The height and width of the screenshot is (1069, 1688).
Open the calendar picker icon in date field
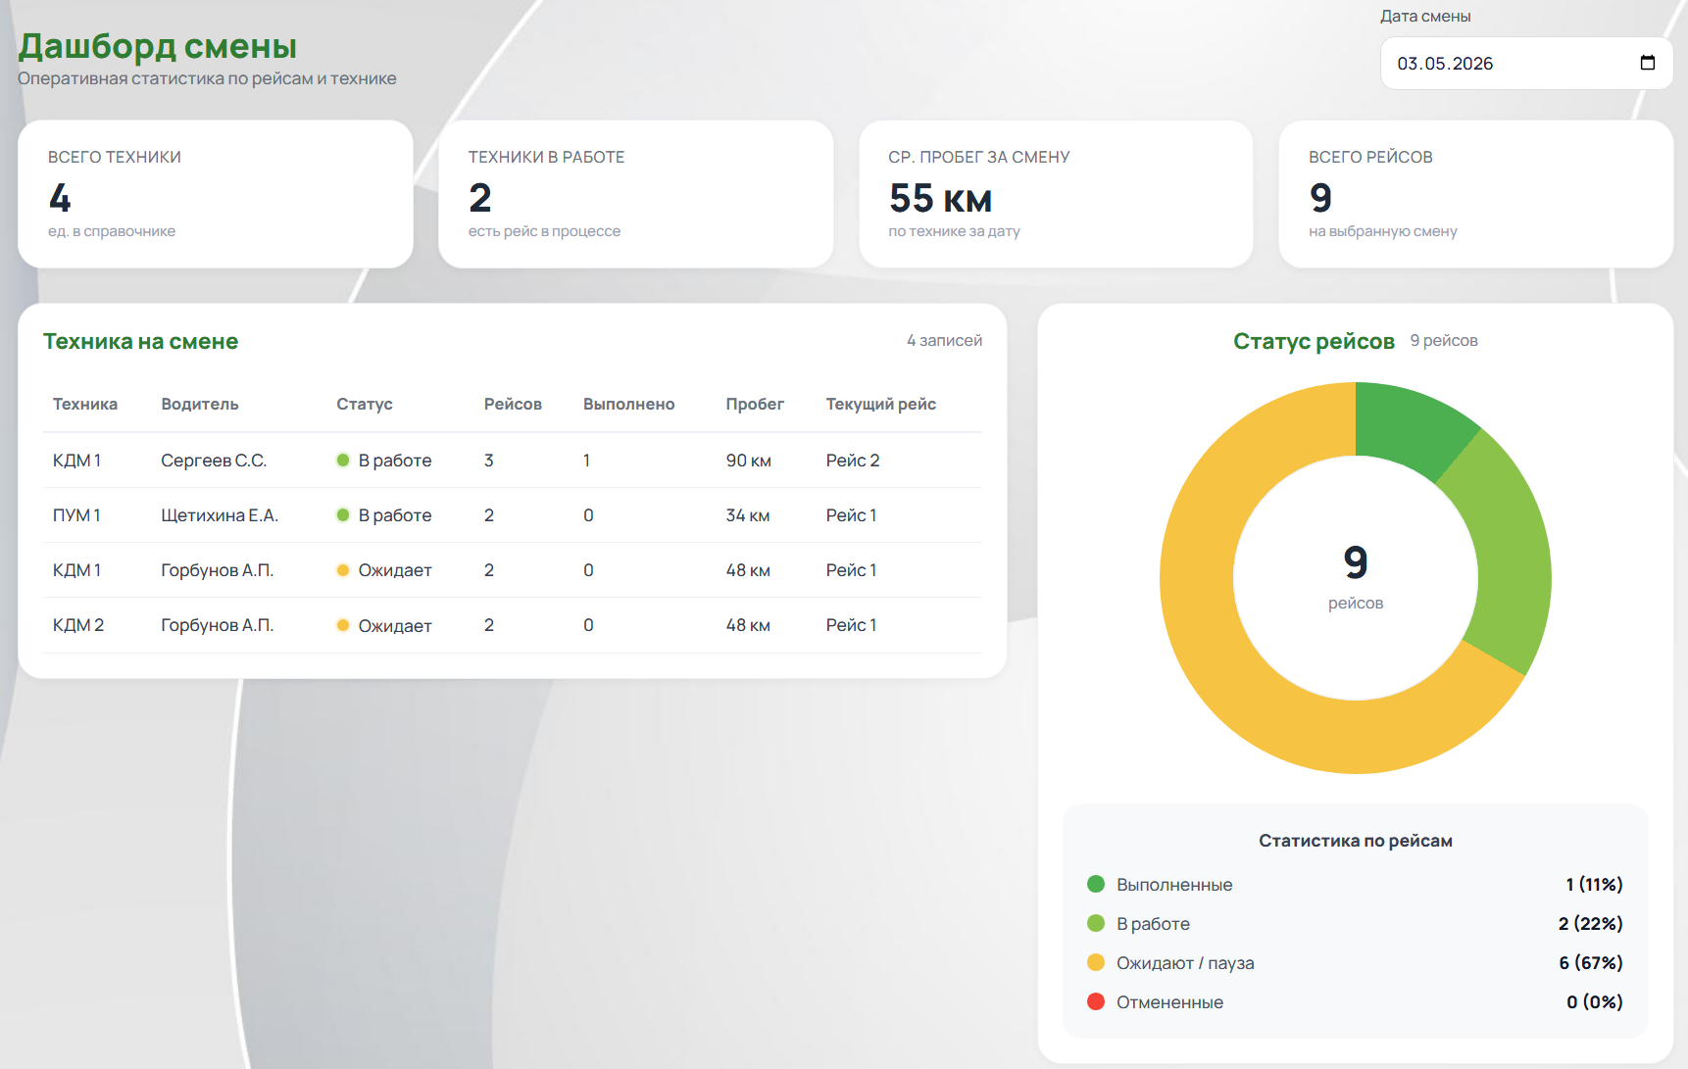coord(1647,63)
